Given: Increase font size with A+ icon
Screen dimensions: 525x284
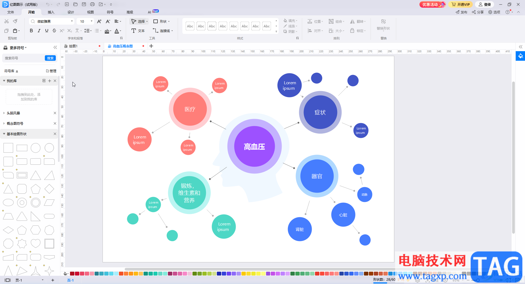Looking at the screenshot, I should click(99, 21).
